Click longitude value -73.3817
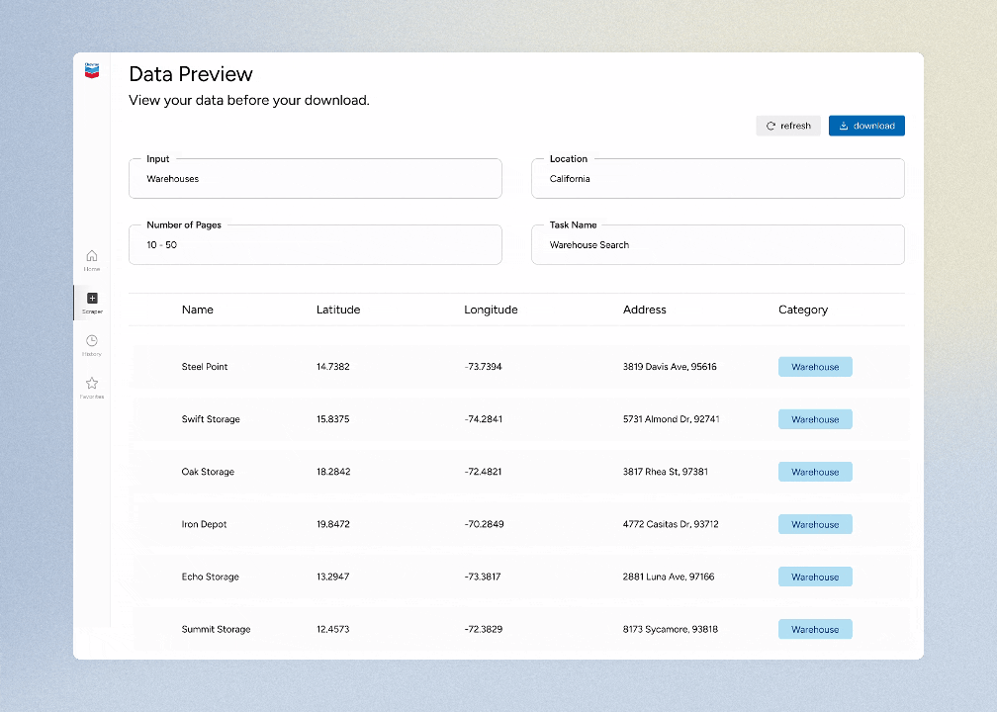Screen dimensions: 997x712 (483, 577)
